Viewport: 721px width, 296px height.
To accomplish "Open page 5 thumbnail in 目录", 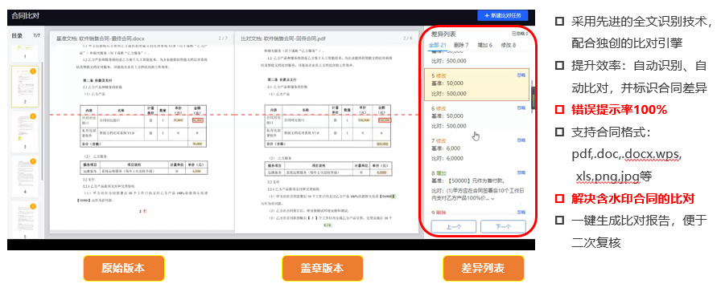I will (25, 221).
